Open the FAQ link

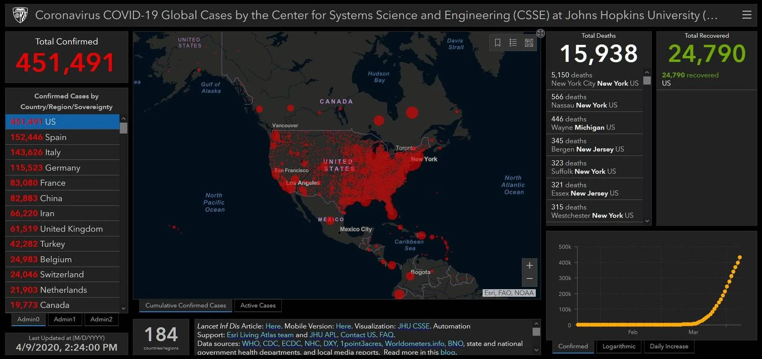[x=386, y=335]
